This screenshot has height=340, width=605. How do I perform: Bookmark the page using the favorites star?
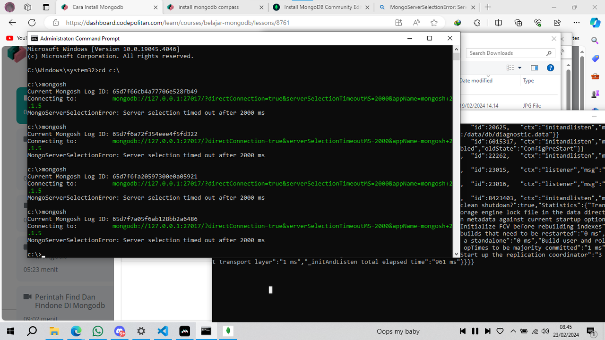pyautogui.click(x=434, y=22)
